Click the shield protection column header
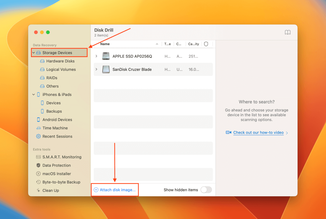 206,44
